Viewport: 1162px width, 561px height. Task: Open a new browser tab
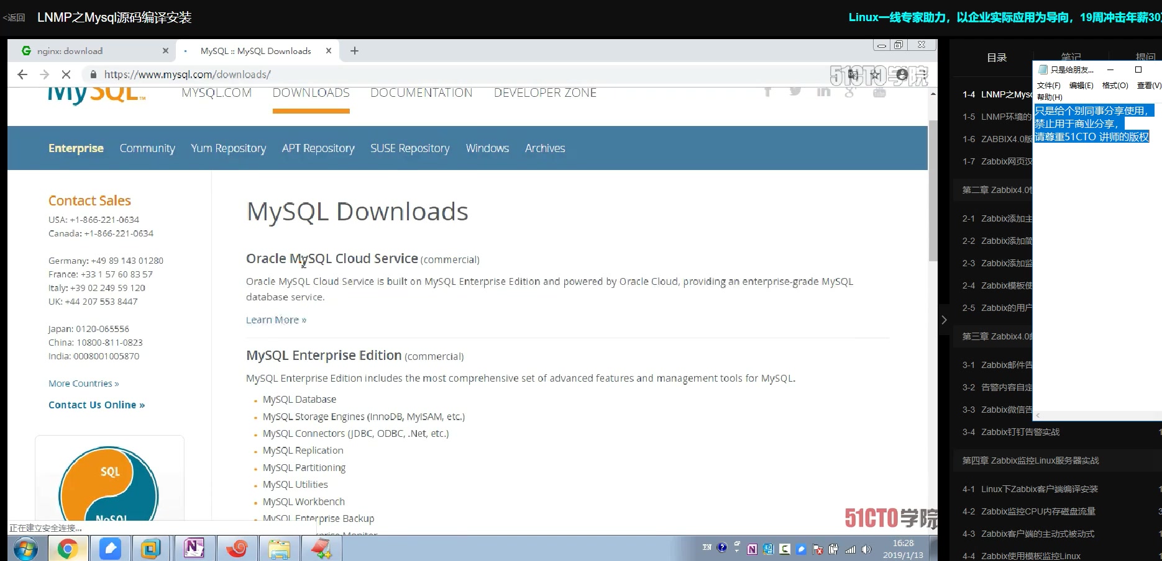click(x=354, y=51)
